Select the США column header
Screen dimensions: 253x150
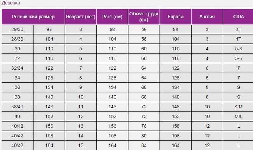point(238,17)
